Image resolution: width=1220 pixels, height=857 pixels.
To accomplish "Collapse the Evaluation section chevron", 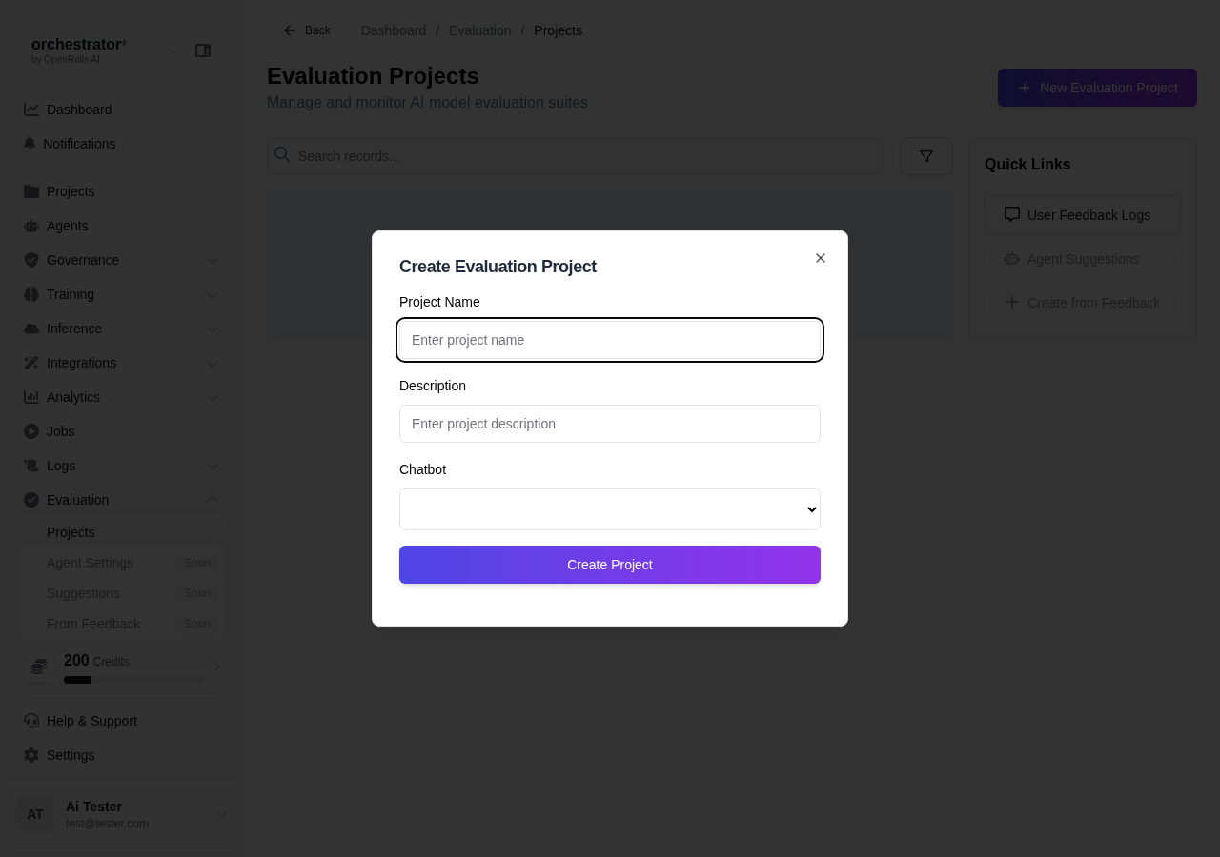I will [213, 500].
